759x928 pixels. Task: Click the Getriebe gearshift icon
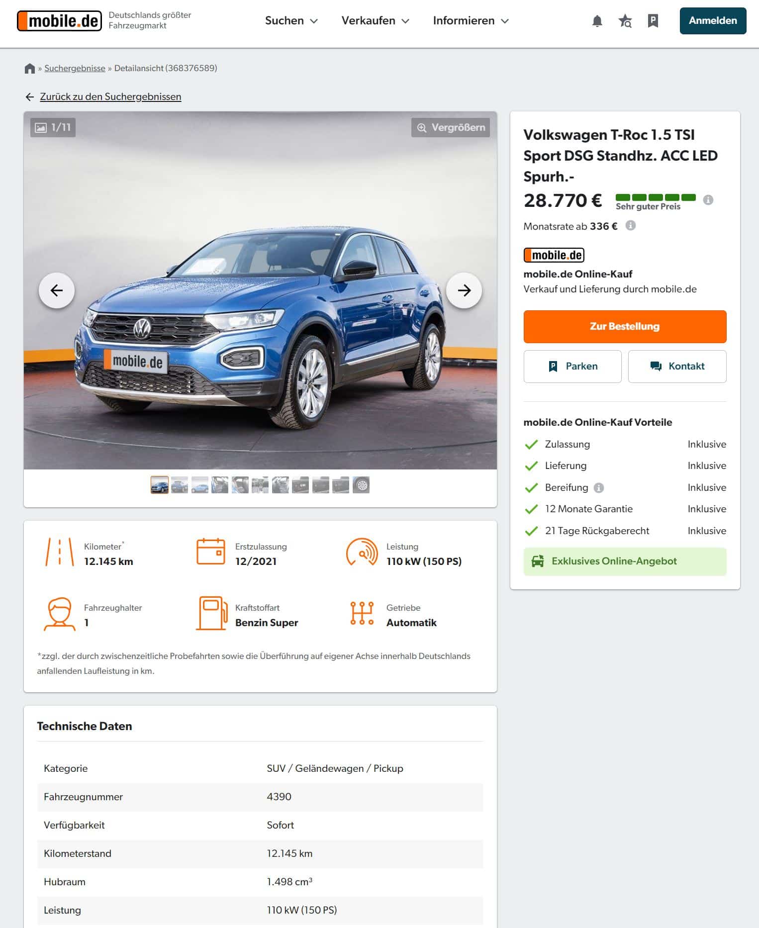click(x=362, y=613)
